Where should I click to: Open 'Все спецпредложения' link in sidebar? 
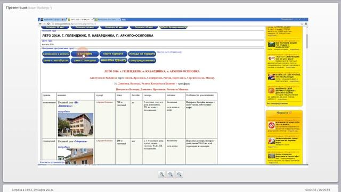coord(277,103)
